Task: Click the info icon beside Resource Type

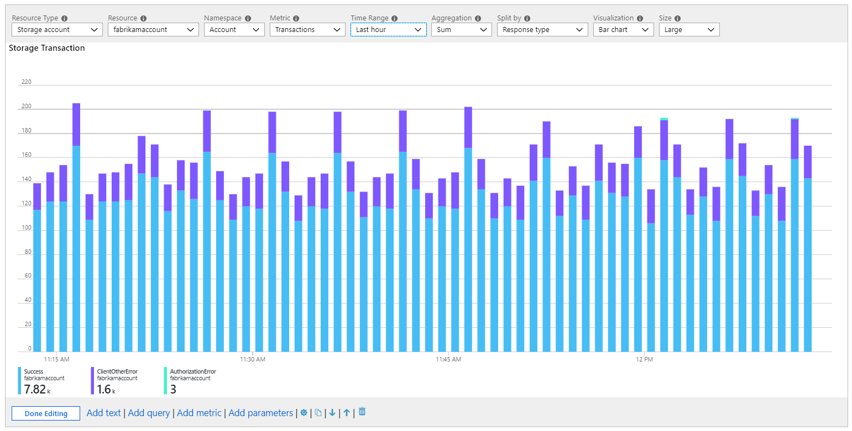Action: [65, 18]
